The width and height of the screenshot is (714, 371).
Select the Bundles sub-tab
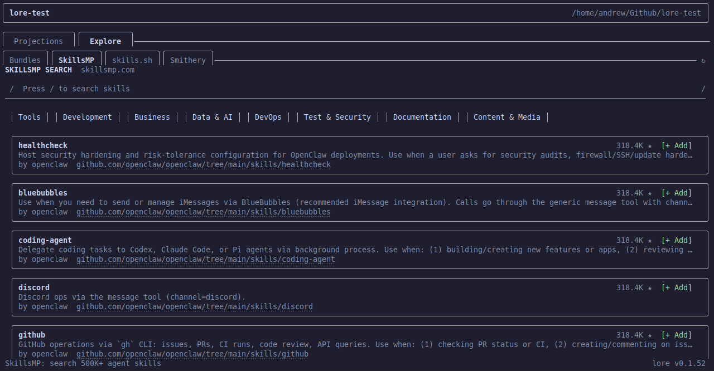tap(25, 60)
